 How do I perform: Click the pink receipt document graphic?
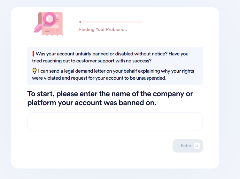click(52, 24)
